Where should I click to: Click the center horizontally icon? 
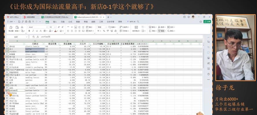point(72,31)
